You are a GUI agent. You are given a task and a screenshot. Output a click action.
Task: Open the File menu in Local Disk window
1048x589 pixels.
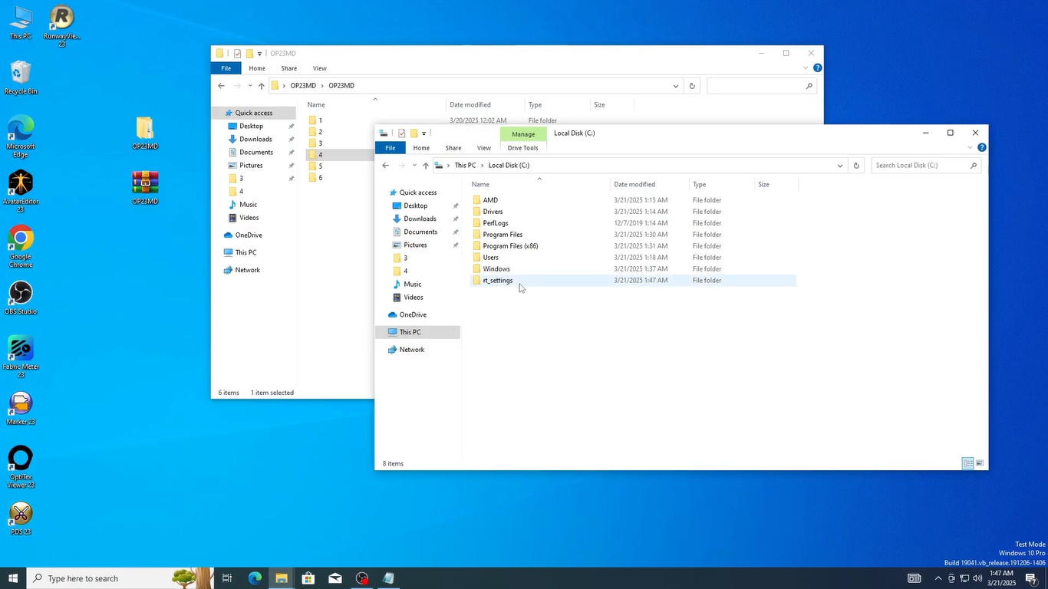(390, 148)
